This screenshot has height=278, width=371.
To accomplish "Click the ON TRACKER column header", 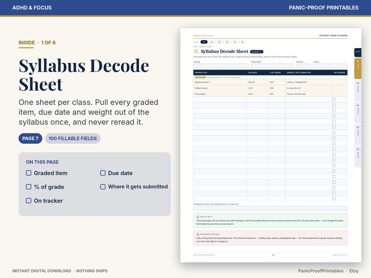I will tap(339, 72).
